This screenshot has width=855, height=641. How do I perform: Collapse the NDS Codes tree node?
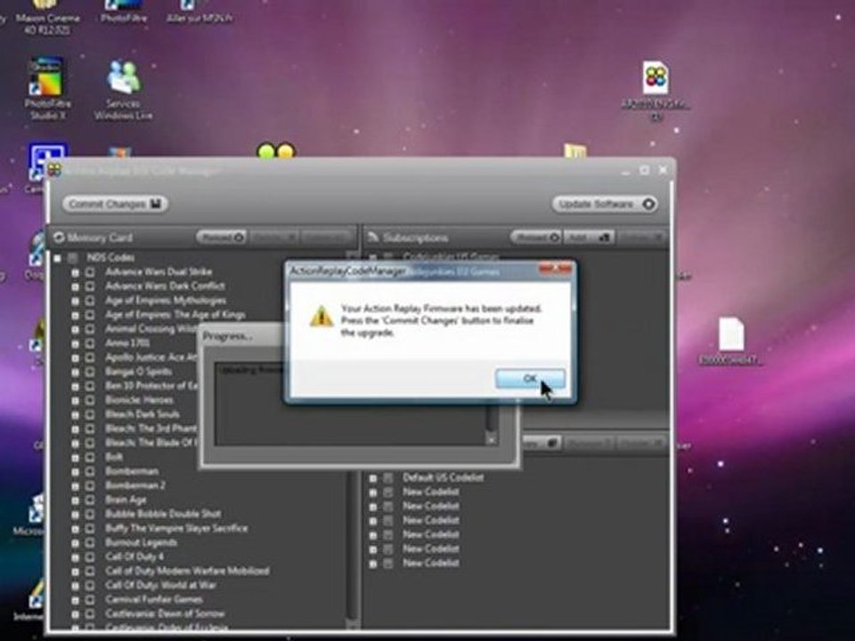point(57,258)
